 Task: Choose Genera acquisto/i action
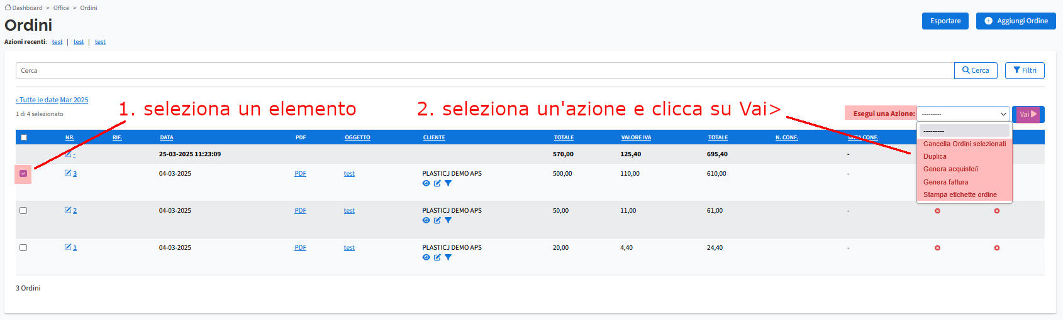coord(964,169)
